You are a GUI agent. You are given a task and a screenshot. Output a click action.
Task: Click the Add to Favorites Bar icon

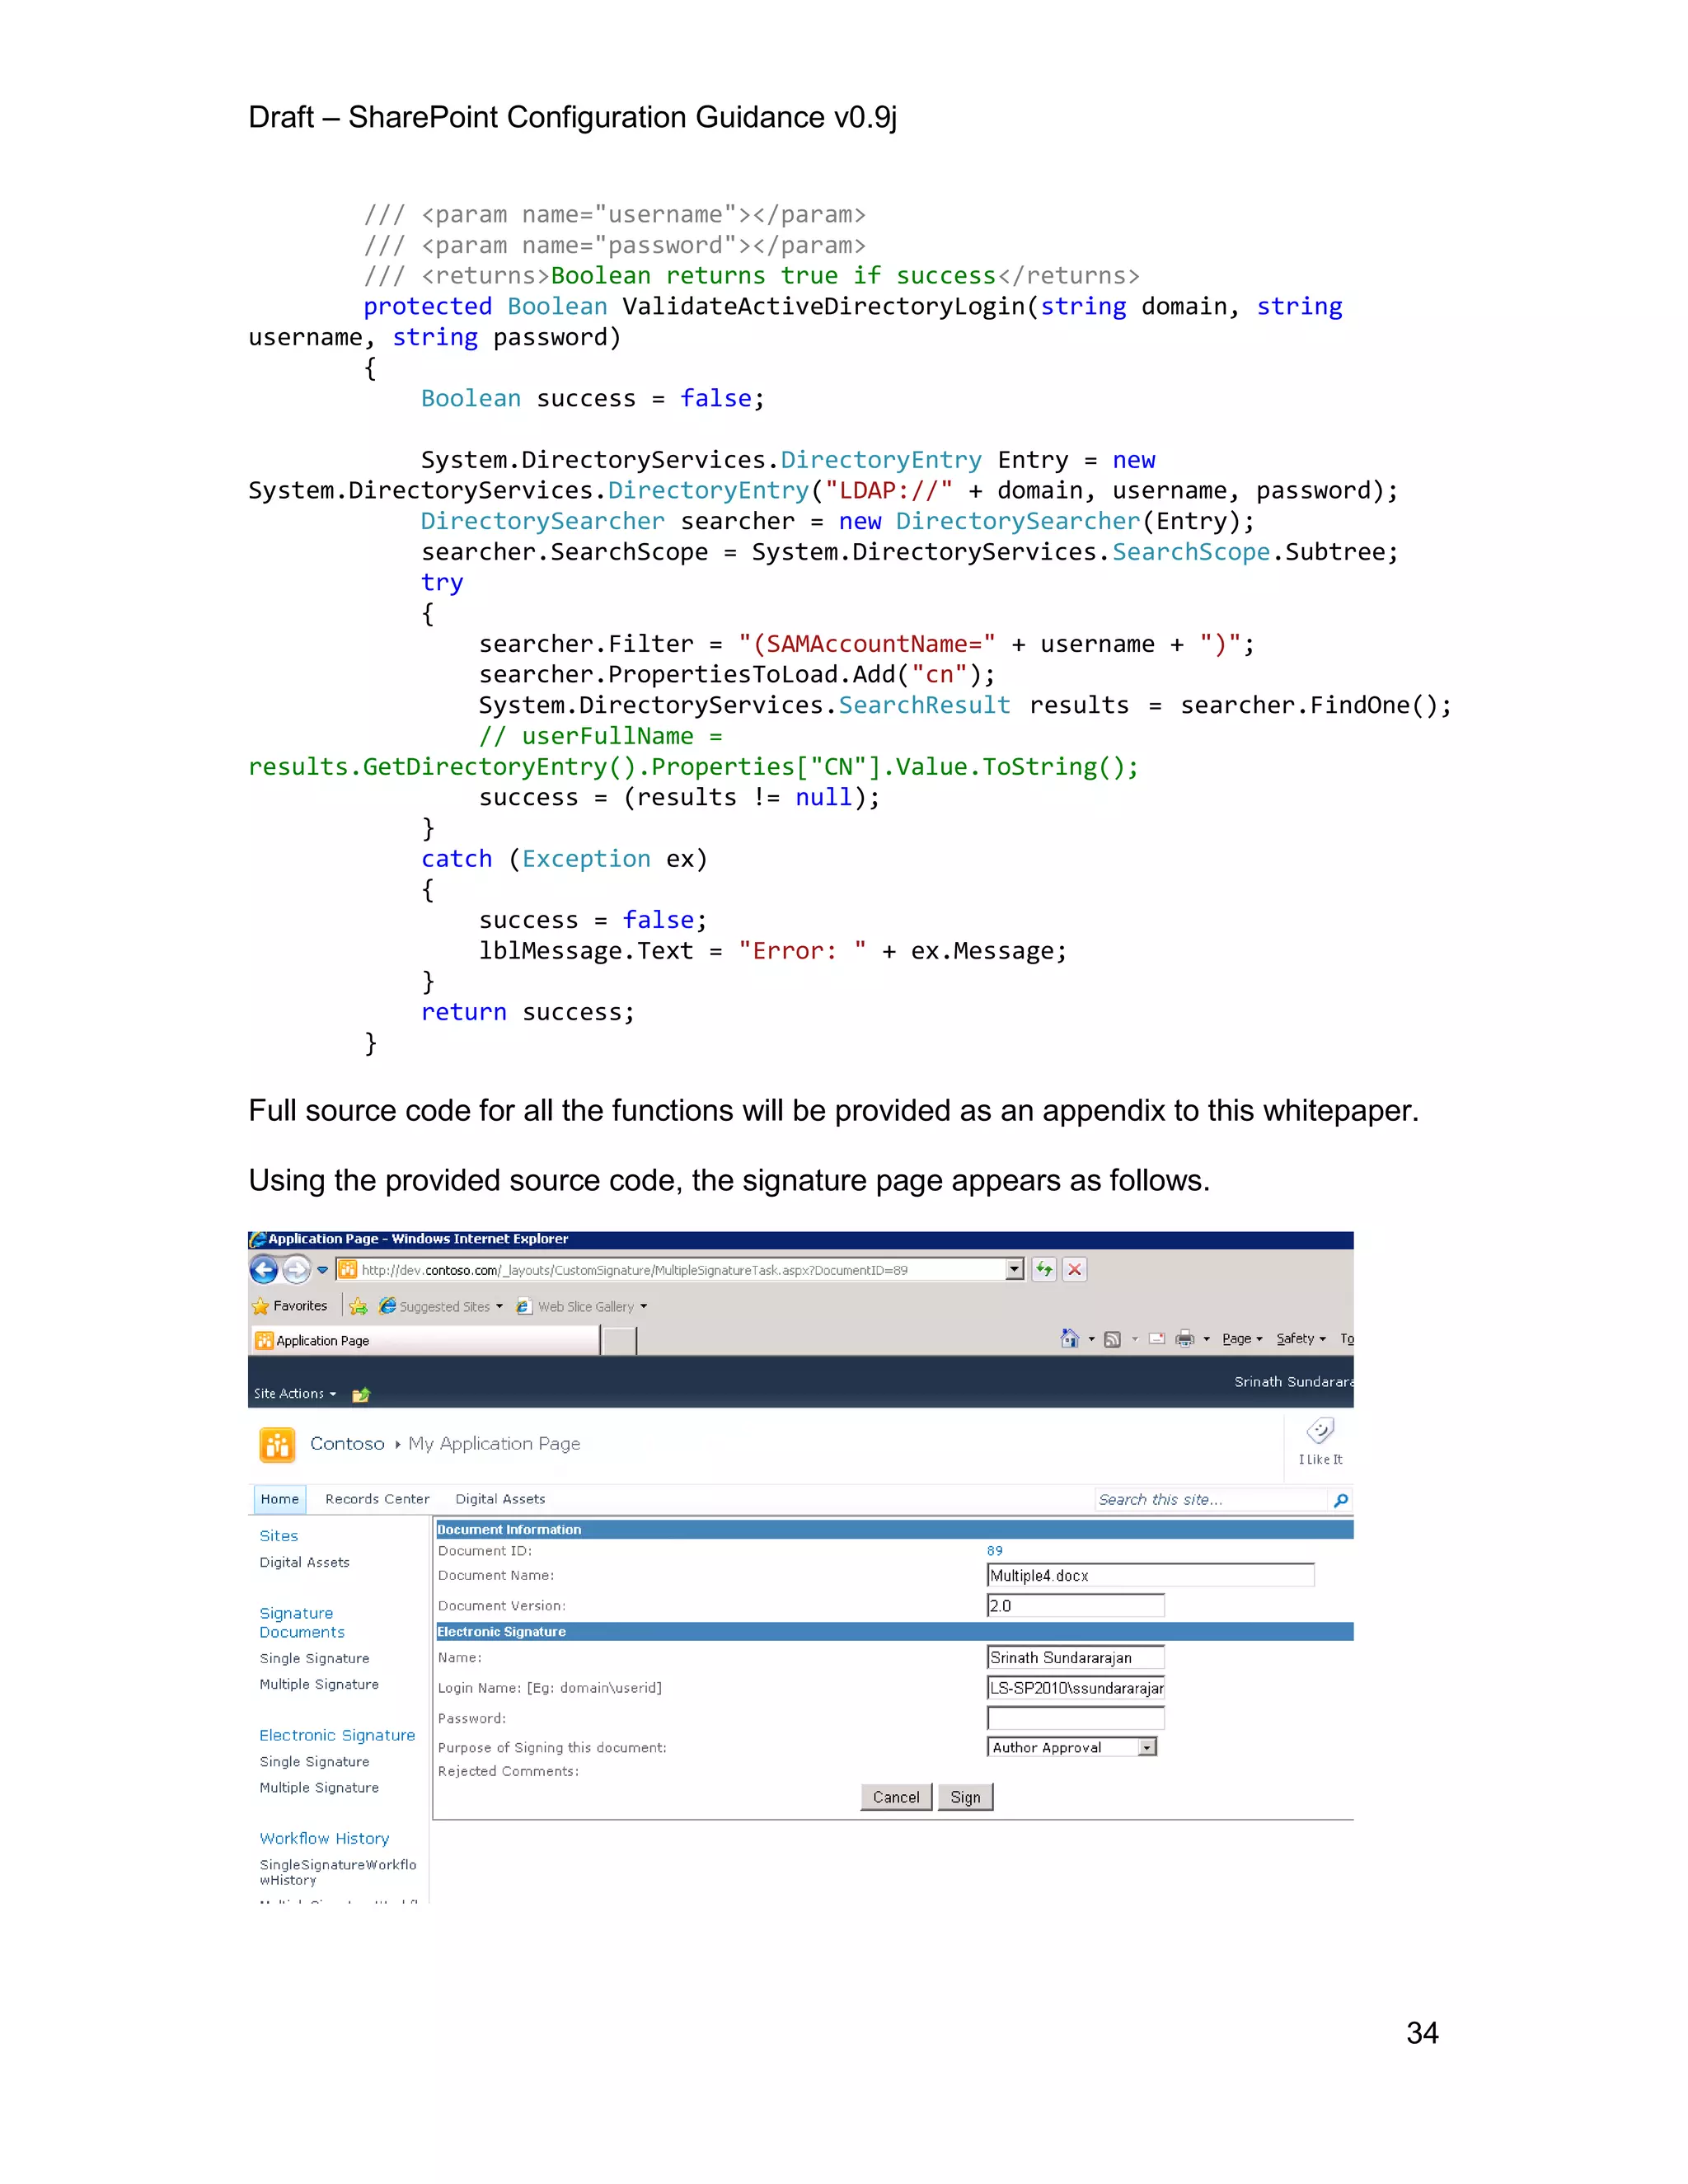pyautogui.click(x=358, y=1306)
